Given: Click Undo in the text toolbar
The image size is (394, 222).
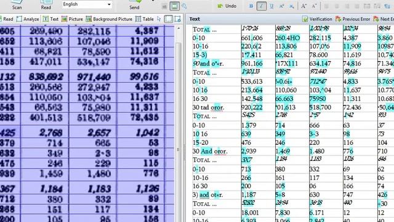Looking at the screenshot, I should point(227,6).
